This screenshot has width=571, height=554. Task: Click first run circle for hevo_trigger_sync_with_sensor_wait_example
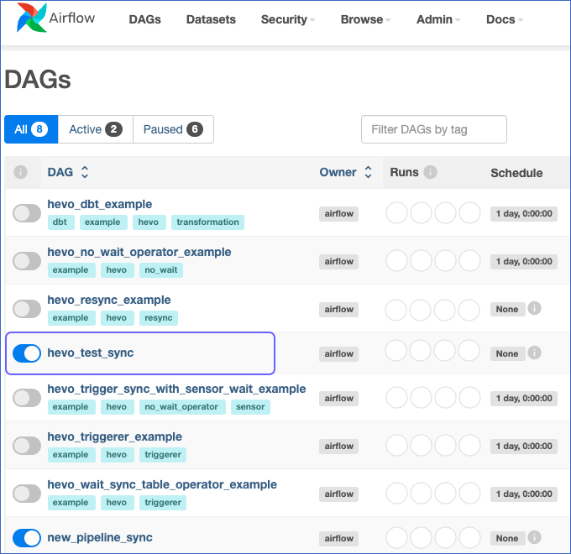tap(396, 398)
